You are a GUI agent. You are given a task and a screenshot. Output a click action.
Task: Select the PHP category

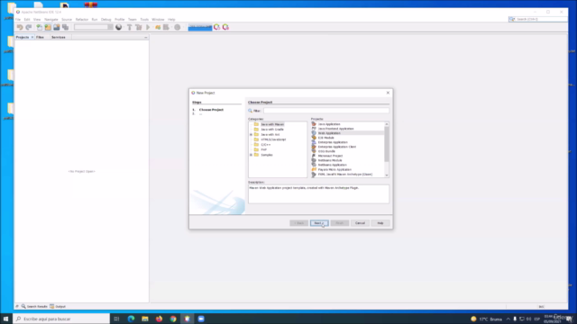pyautogui.click(x=263, y=150)
